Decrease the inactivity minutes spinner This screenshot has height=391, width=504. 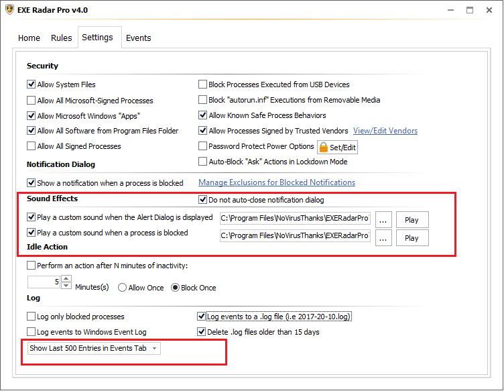pyautogui.click(x=66, y=286)
